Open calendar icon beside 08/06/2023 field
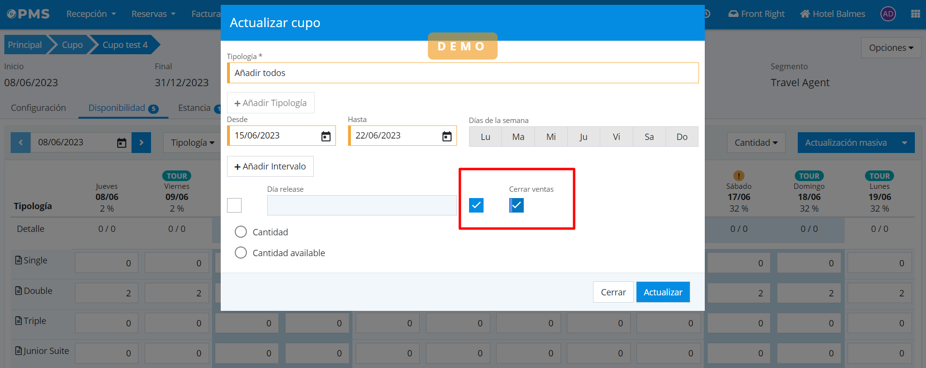 (x=121, y=143)
